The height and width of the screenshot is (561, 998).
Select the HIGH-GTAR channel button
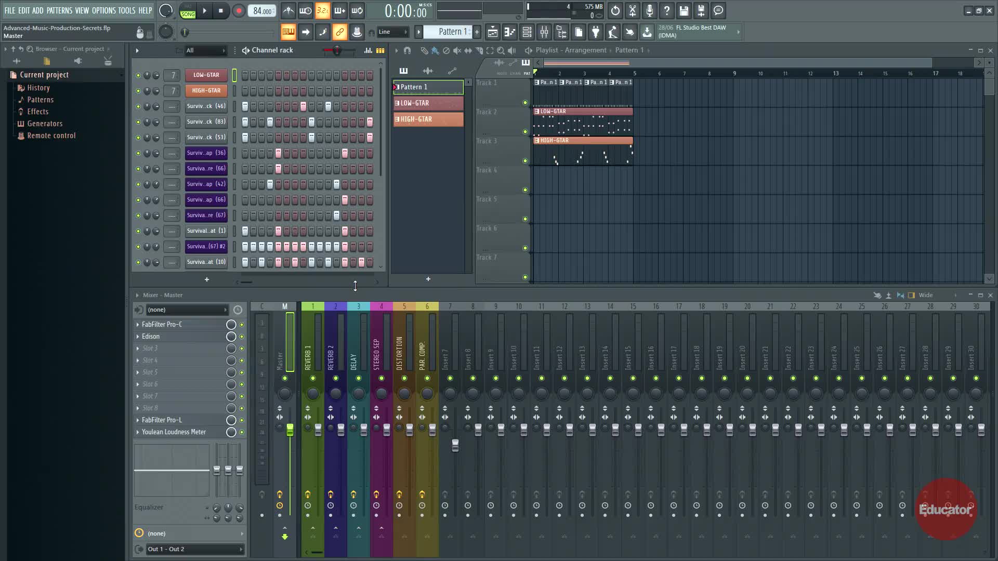[x=206, y=91]
